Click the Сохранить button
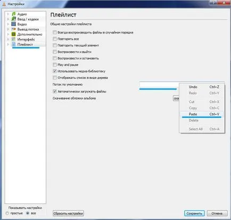This screenshot has height=220, width=231. click(x=194, y=213)
